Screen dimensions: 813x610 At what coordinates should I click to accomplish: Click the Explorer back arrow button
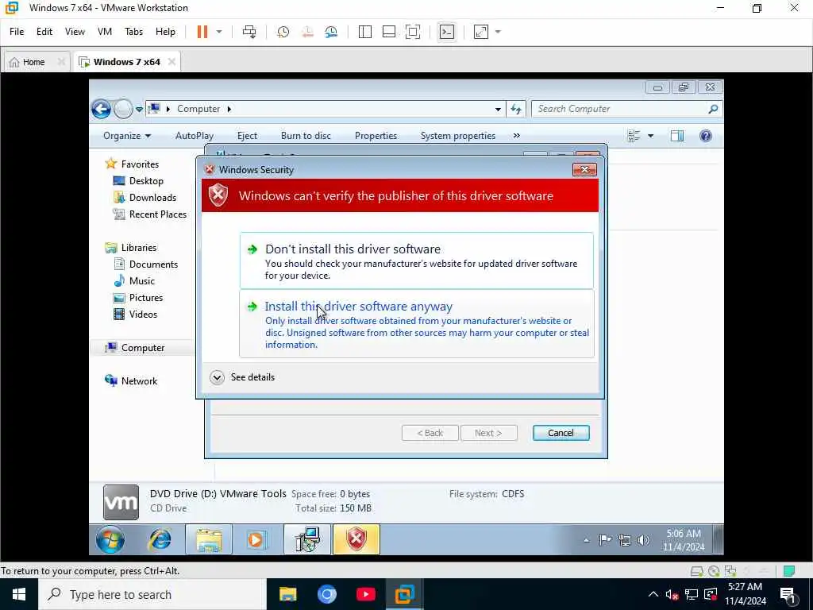click(101, 109)
